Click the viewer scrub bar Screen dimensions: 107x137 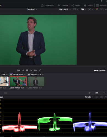pos(53,67)
